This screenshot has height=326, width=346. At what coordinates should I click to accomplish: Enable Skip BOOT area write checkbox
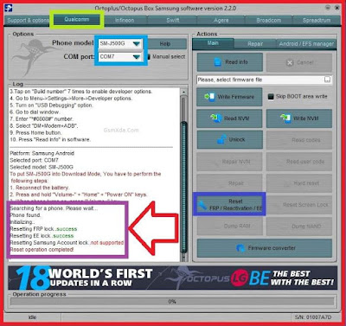pyautogui.click(x=271, y=97)
